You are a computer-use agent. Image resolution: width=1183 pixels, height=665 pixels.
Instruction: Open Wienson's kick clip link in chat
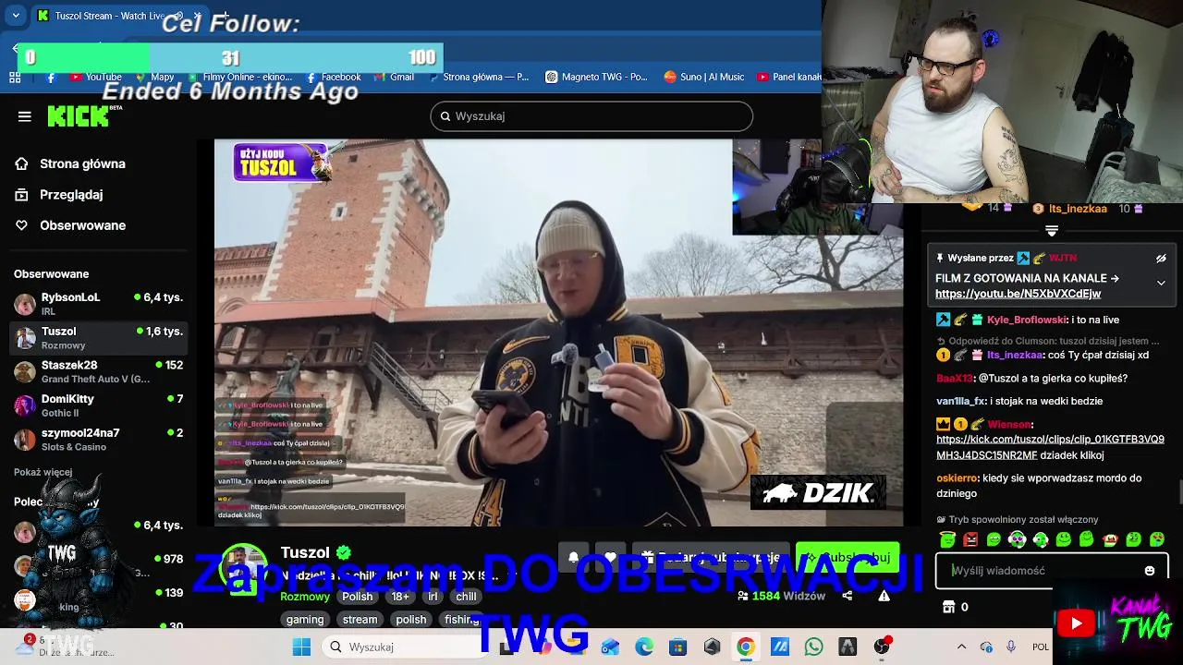click(x=1050, y=447)
